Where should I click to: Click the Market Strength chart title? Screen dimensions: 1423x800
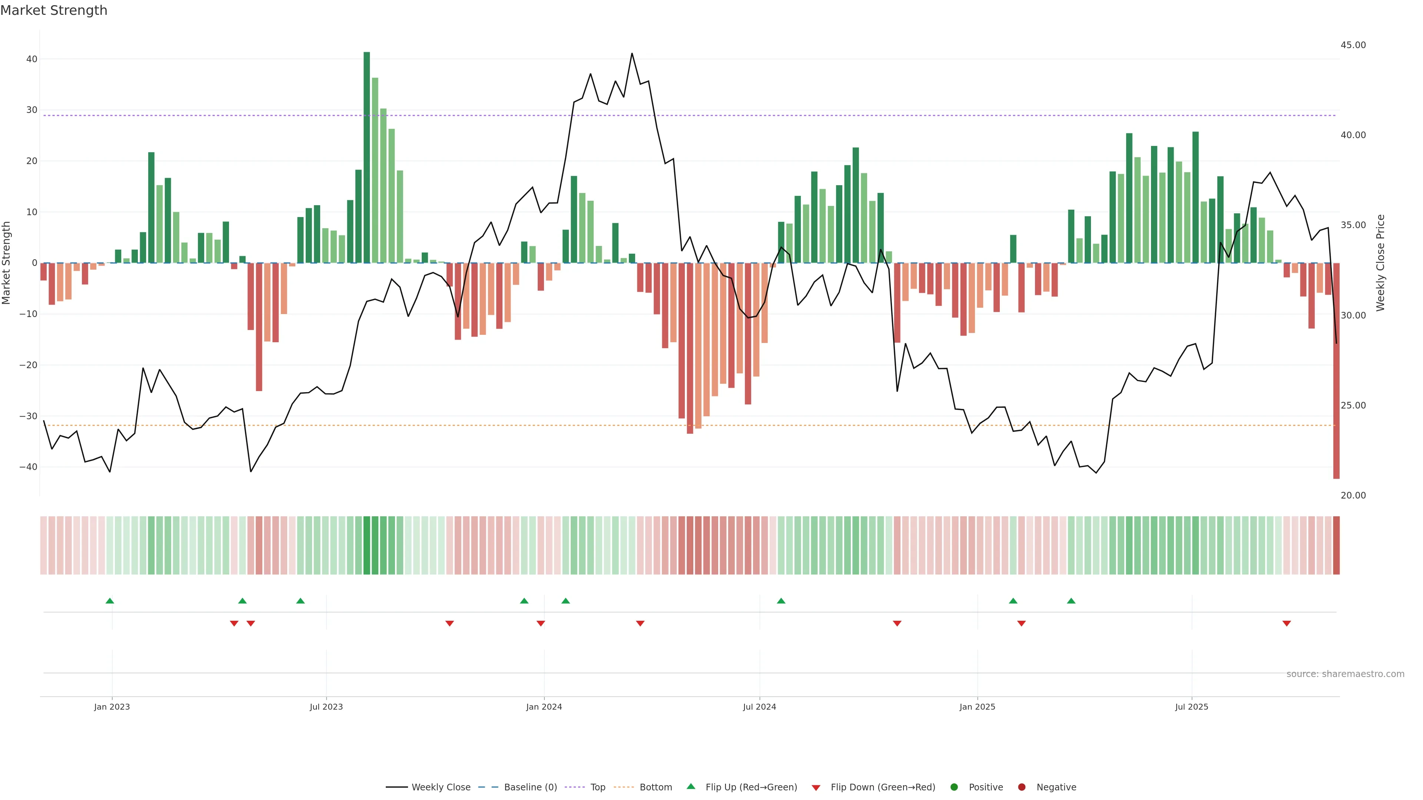54,10
